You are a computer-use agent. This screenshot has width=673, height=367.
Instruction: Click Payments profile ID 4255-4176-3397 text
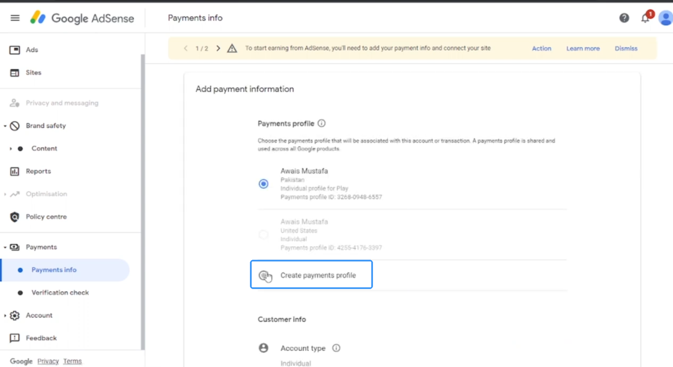(331, 248)
